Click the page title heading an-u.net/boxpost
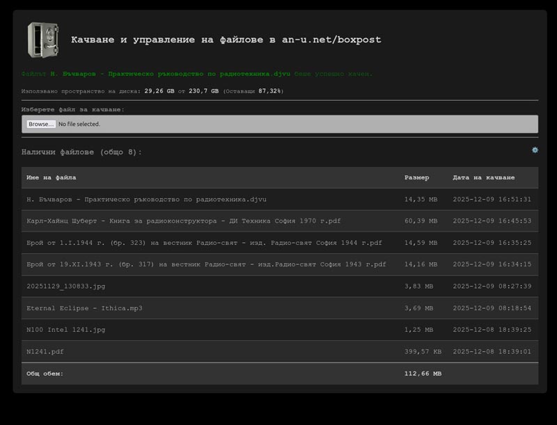The image size is (557, 425). tap(226, 40)
